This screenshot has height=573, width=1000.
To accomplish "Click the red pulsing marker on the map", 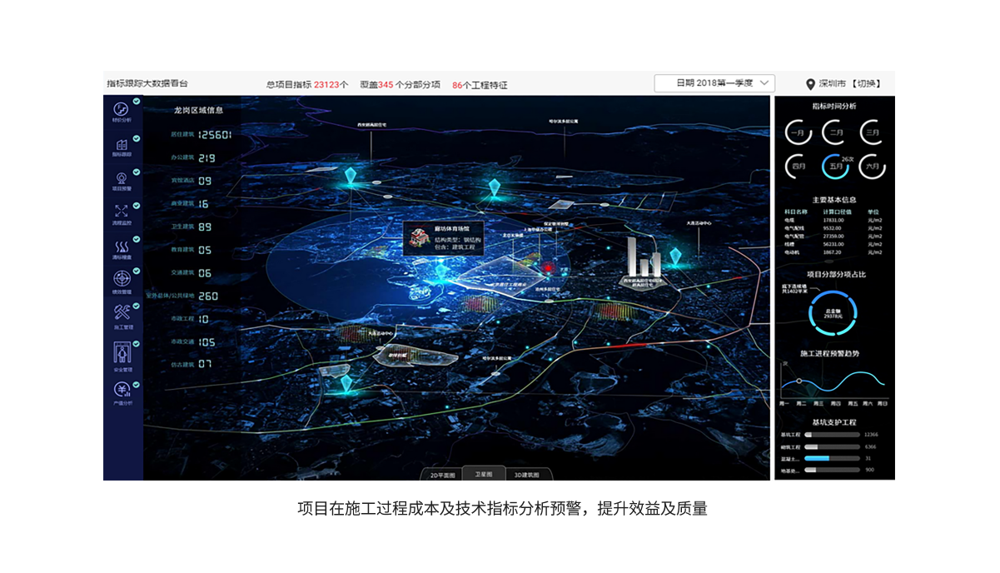I will pos(549,267).
